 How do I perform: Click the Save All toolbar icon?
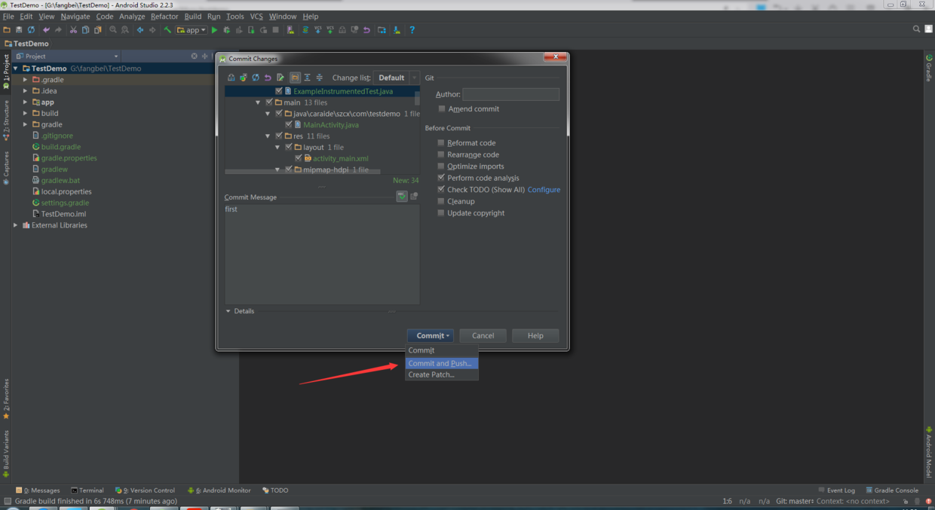[x=19, y=30]
